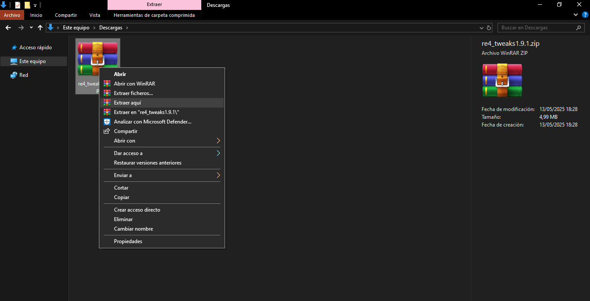Expand chevron after Descargas in address path
590x301 pixels.
127,28
